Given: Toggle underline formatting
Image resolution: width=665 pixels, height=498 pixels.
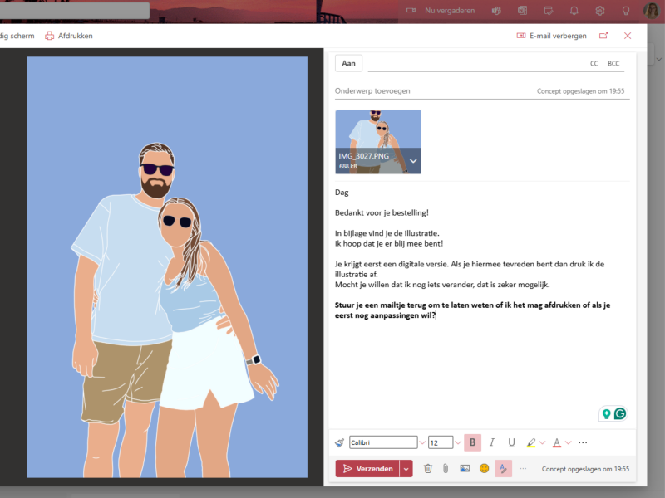Looking at the screenshot, I should pos(511,442).
